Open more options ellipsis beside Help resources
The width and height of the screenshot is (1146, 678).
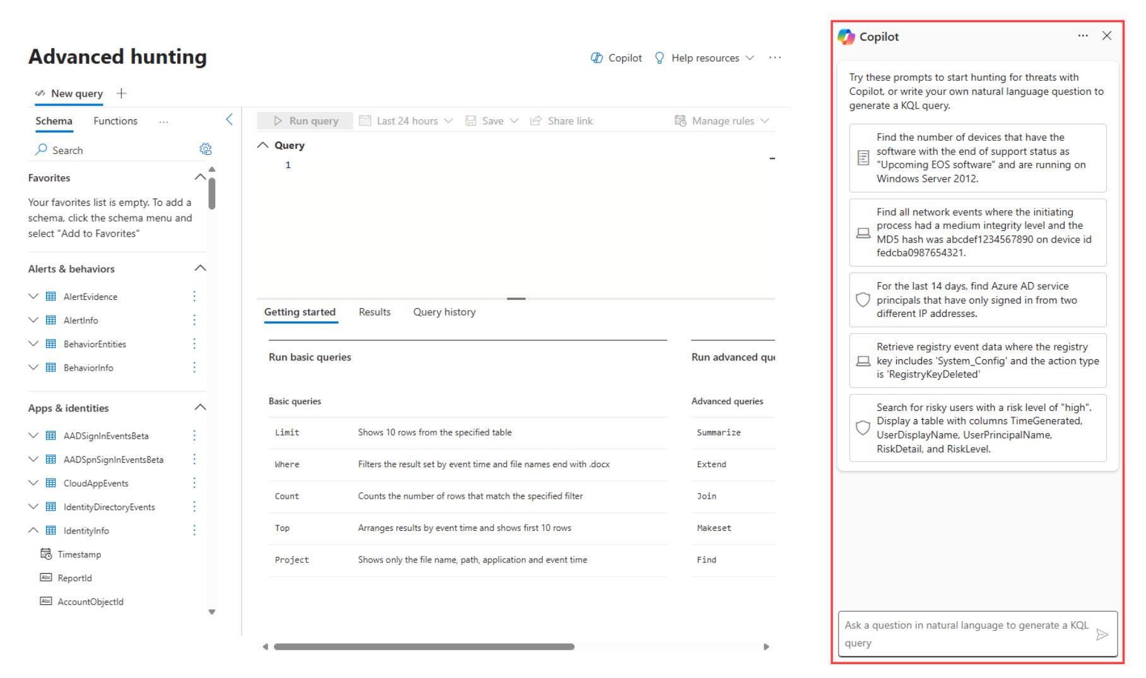tap(775, 58)
